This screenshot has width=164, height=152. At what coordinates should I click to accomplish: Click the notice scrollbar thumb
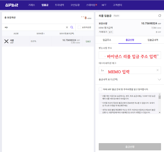160,97
